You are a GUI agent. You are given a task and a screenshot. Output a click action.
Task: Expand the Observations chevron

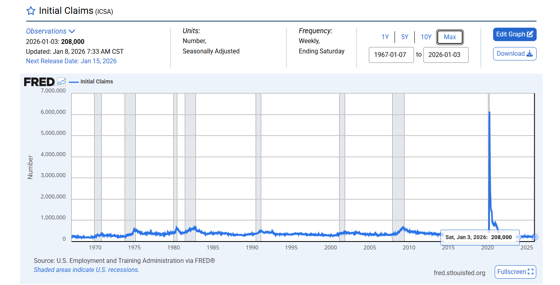pos(72,31)
